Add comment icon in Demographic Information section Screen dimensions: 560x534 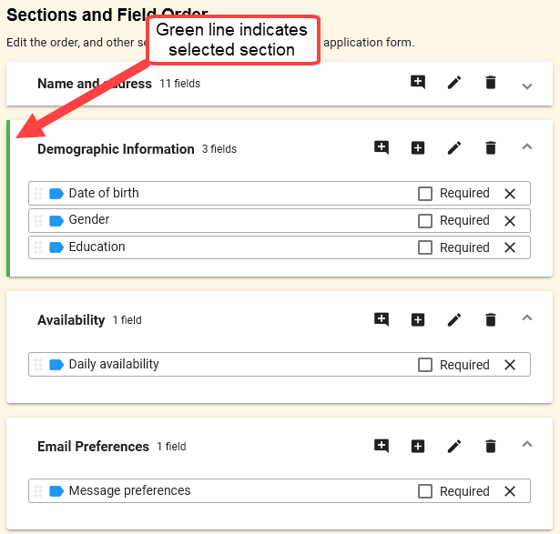pos(382,147)
